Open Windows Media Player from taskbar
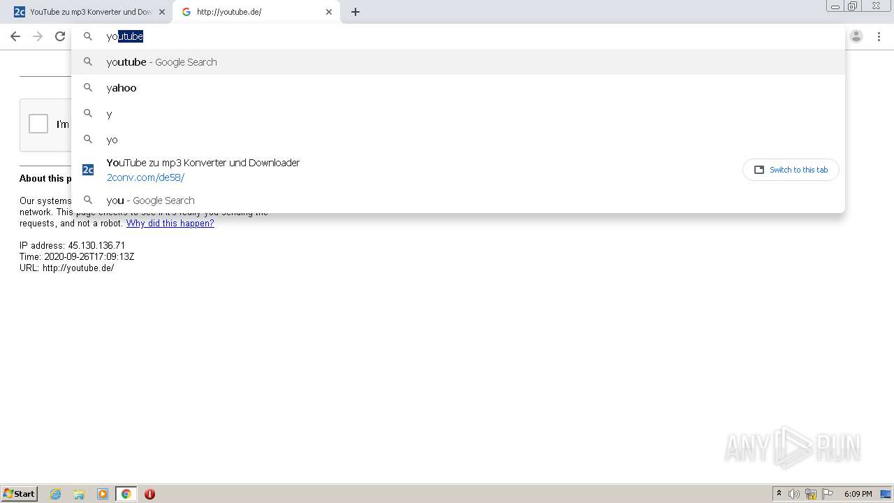This screenshot has width=894, height=503. (x=103, y=494)
